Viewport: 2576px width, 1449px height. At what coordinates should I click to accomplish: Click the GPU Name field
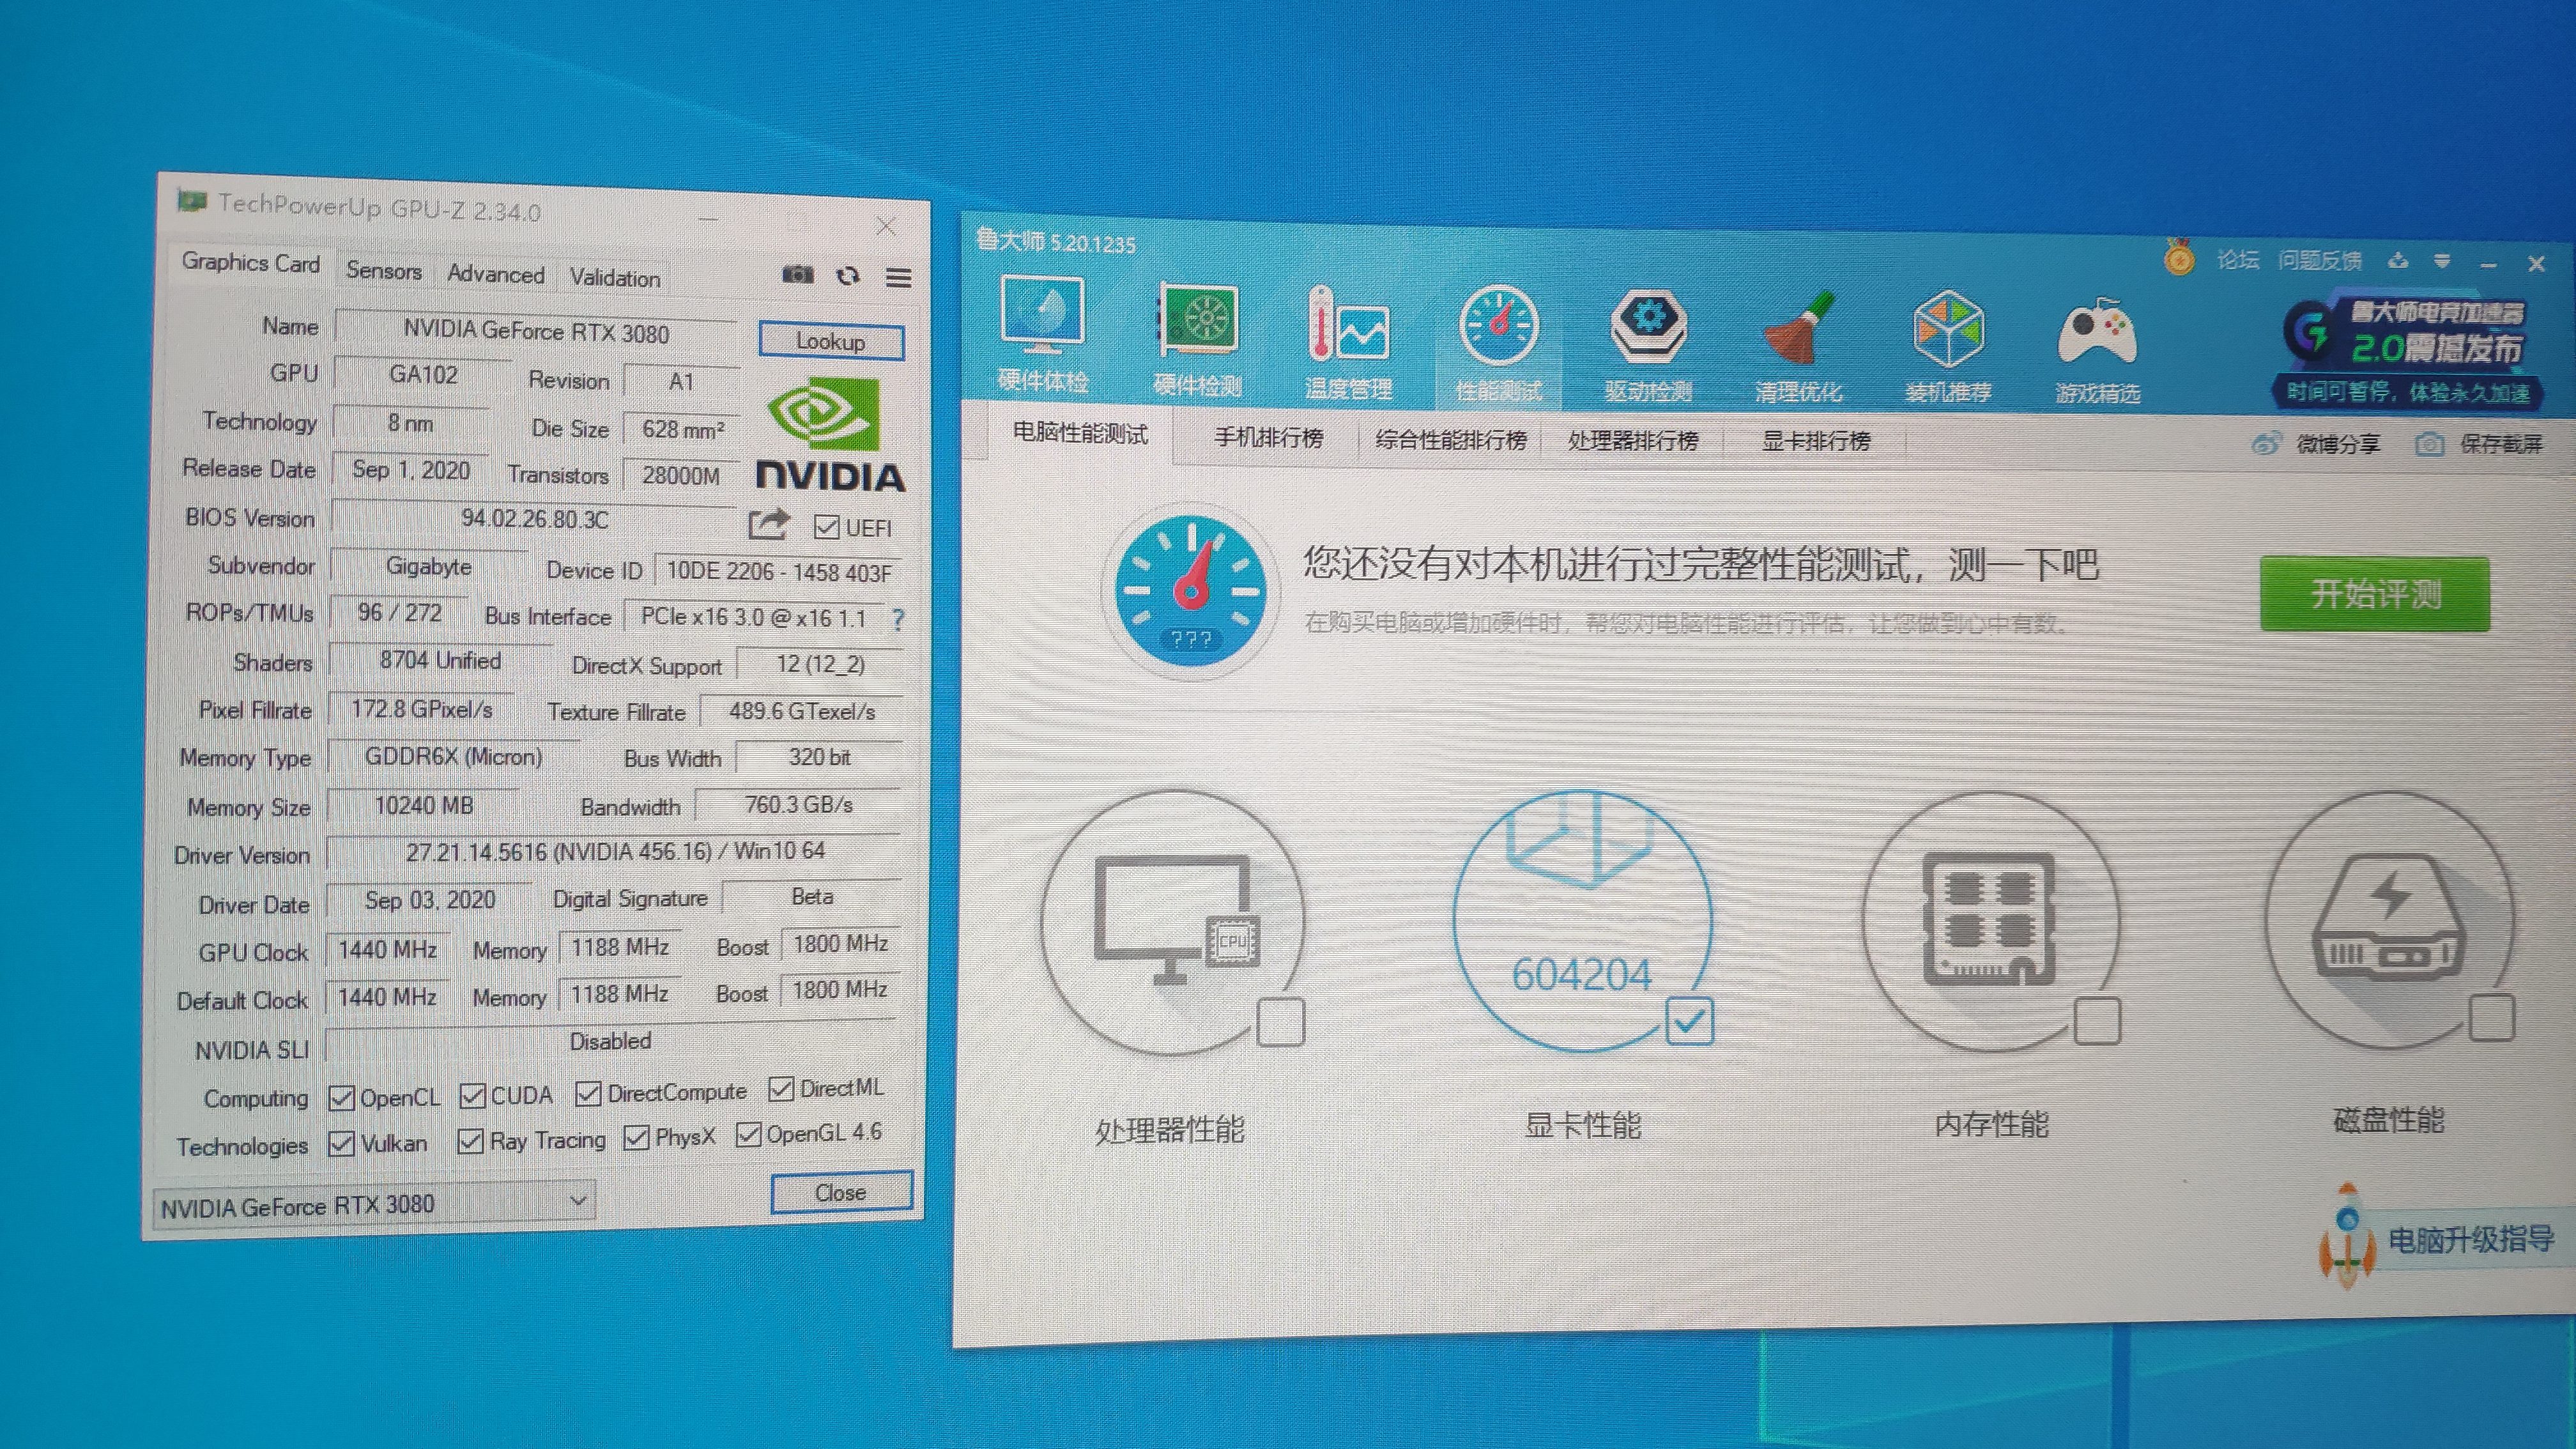tap(536, 331)
